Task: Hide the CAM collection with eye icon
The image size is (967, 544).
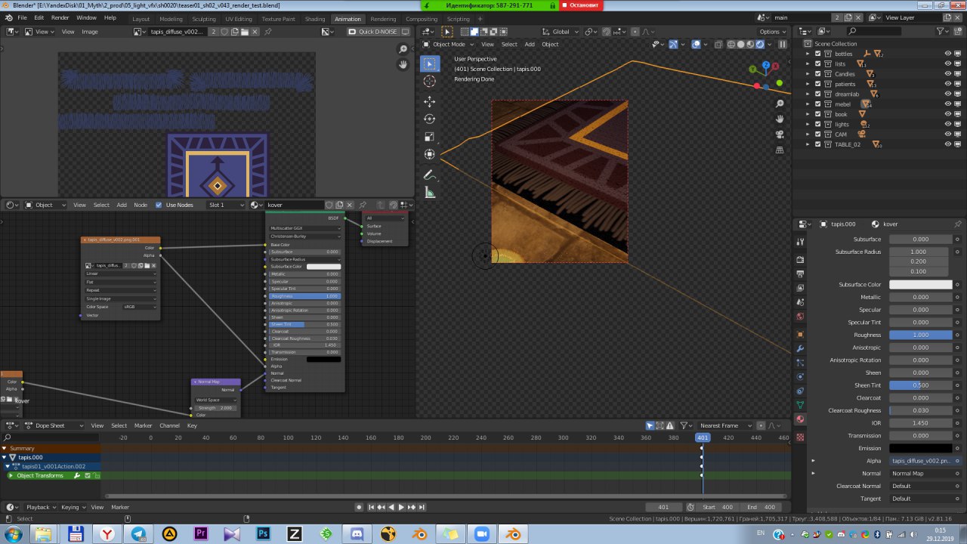Action: 947,134
